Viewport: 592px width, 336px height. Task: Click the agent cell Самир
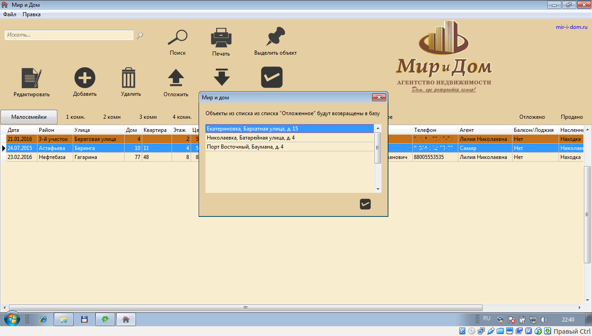(485, 148)
